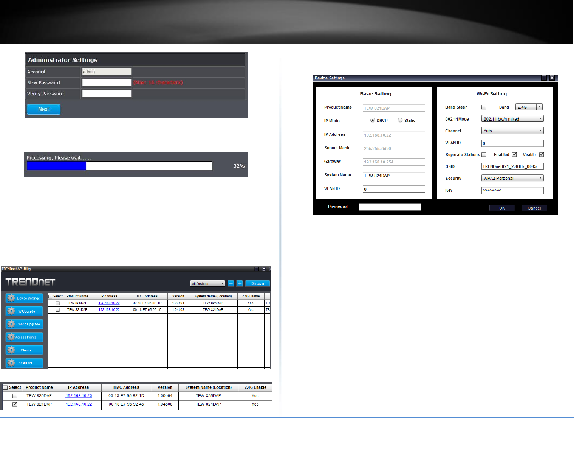This screenshot has height=454, width=585.
Task: Click the Wi-Fi Setting heading
Action: pyautogui.click(x=492, y=94)
